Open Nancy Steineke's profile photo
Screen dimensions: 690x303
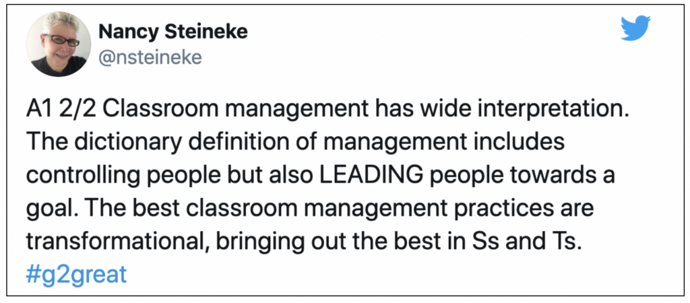click(x=59, y=44)
